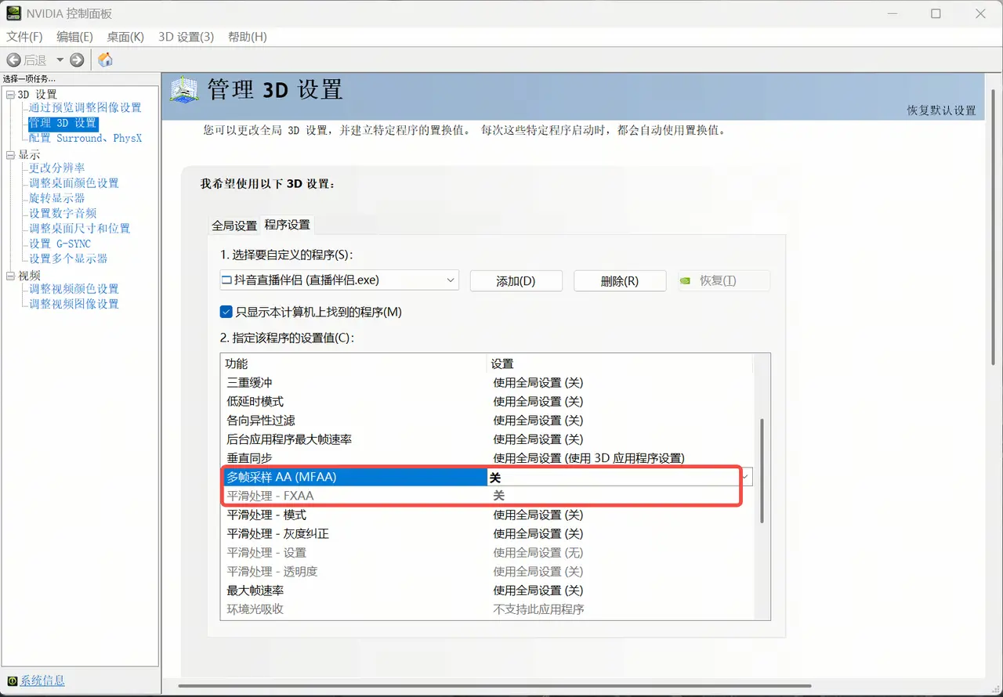This screenshot has height=697, width=1003.
Task: Click the icon beside 系统信息
Action: (x=12, y=681)
